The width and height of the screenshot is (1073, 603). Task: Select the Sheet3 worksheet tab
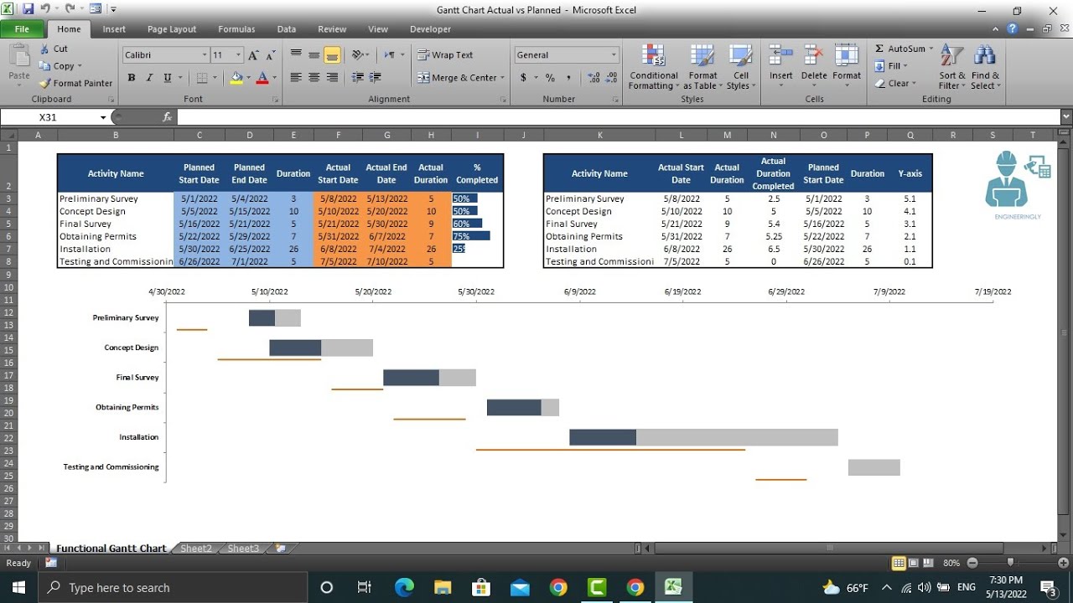243,549
